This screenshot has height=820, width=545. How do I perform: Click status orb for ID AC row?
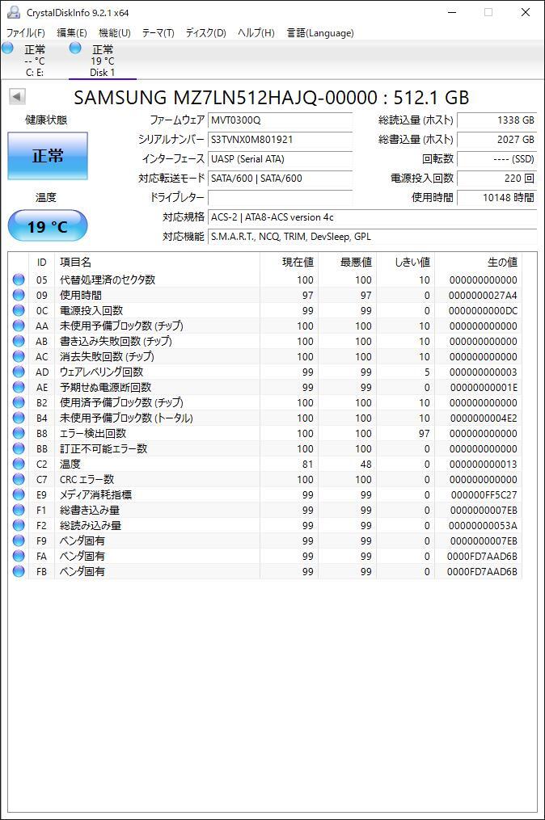click(19, 356)
